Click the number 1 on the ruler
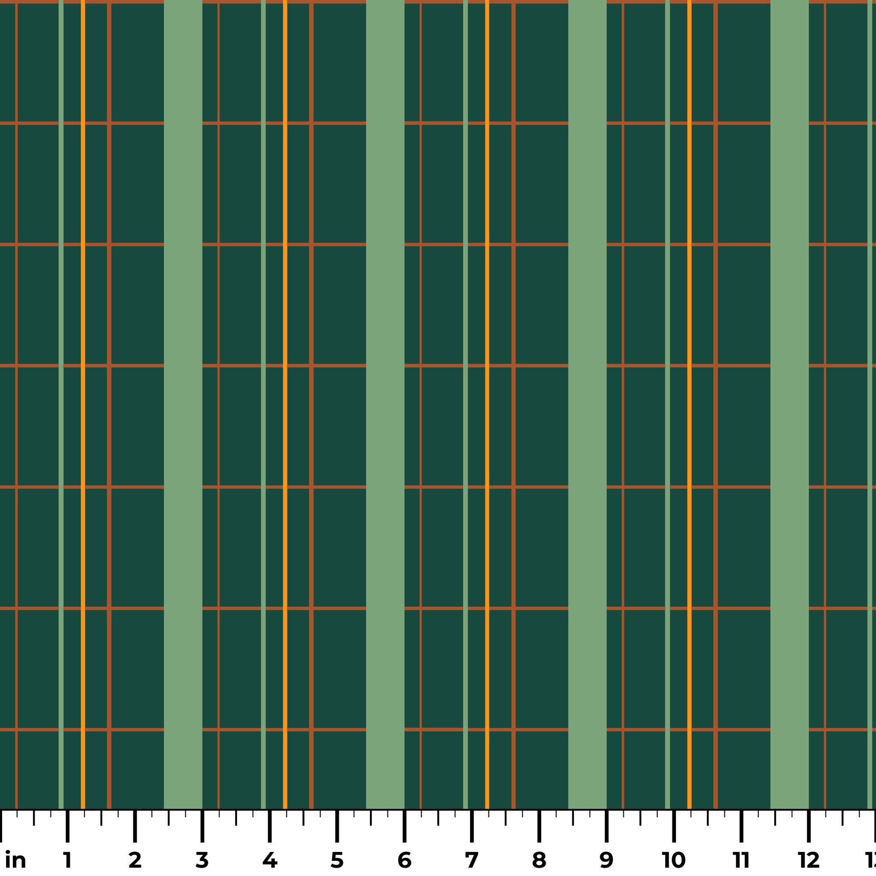The image size is (876, 876). point(68,860)
